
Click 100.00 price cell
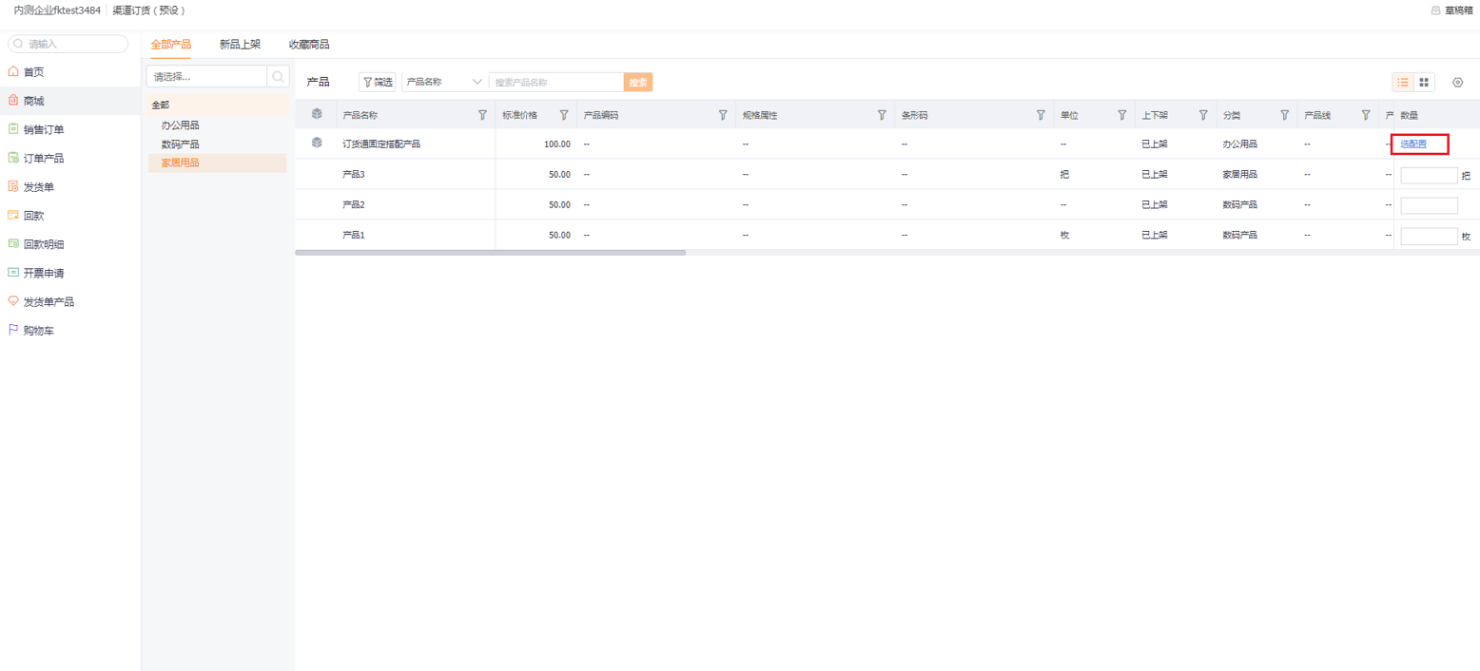(557, 144)
